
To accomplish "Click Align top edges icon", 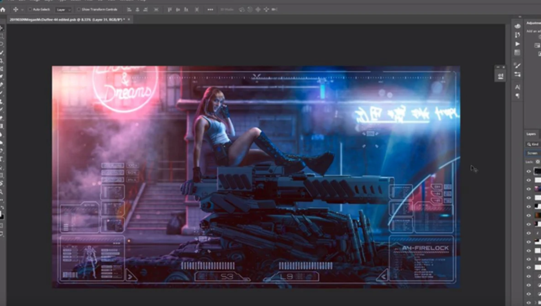I will click(x=170, y=10).
